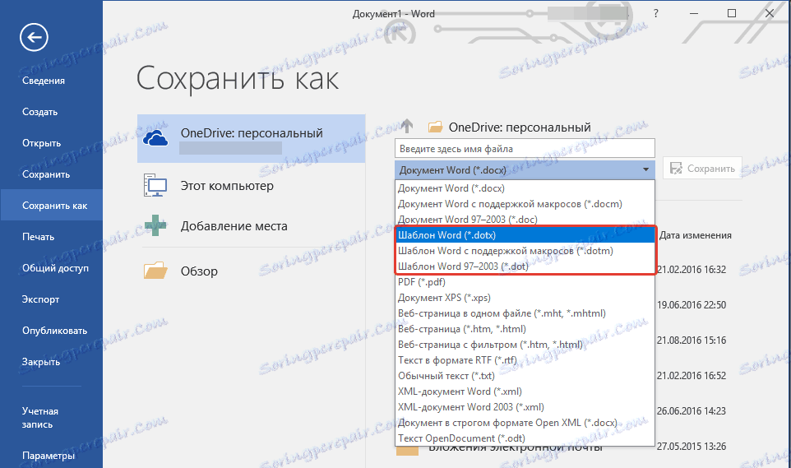Image resolution: width=791 pixels, height=468 pixels.
Task: Choose XML-документ Word 2003 (*.xml)
Action: [x=525, y=407]
